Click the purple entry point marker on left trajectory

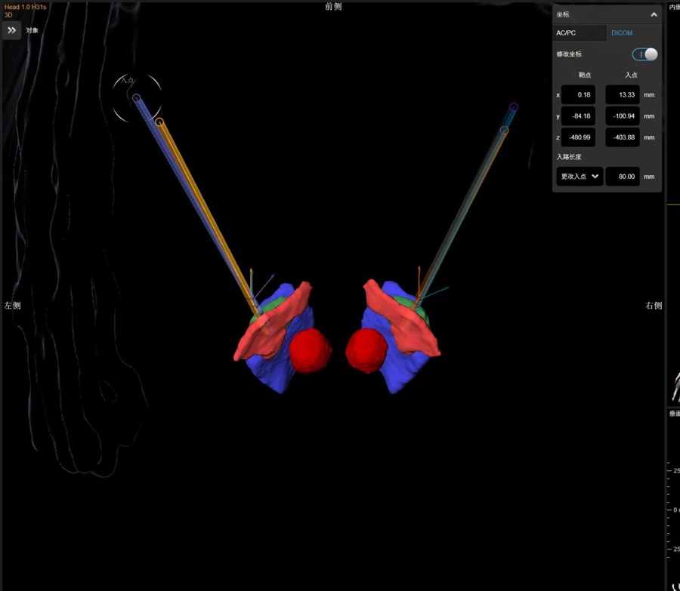coord(137,98)
